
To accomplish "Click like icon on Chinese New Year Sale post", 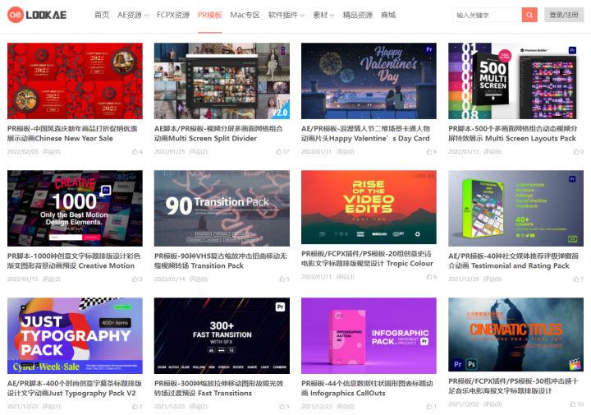I will click(135, 151).
